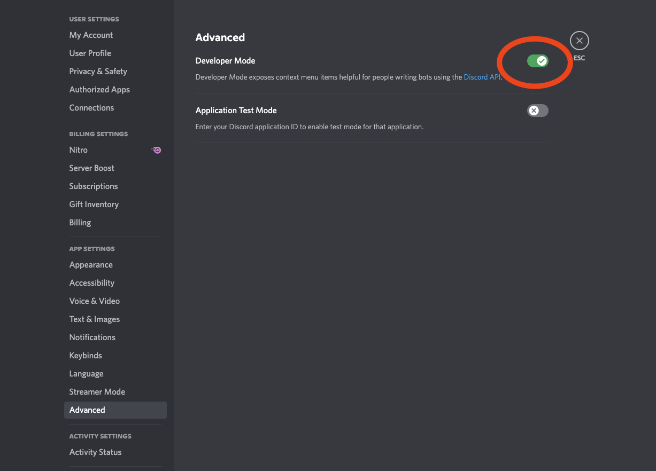The image size is (656, 471).
Task: Open My Account settings
Action: tap(91, 35)
